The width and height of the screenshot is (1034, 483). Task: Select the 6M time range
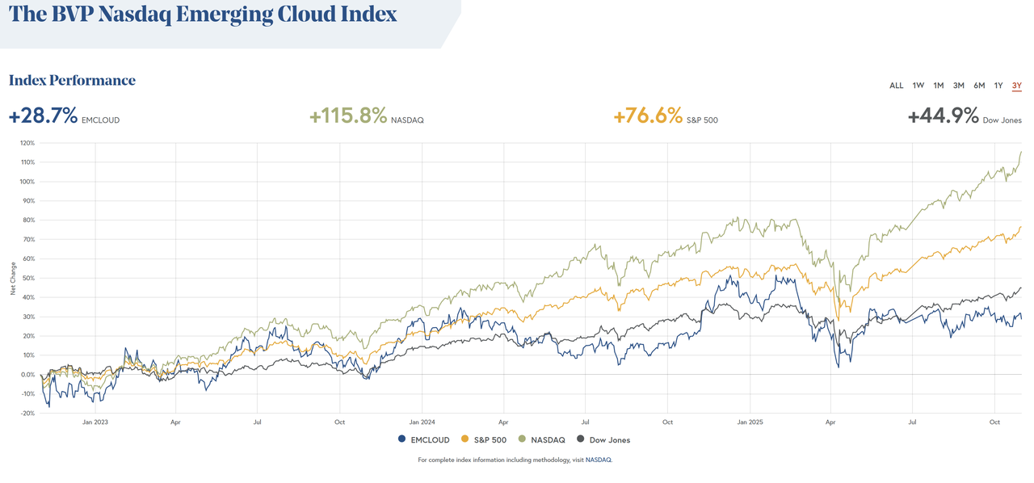(979, 85)
